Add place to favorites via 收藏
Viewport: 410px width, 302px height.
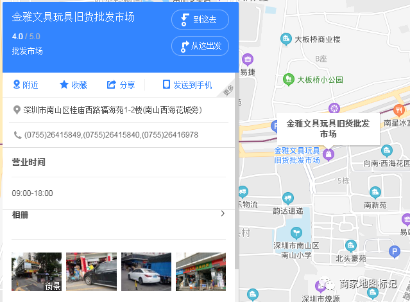pyautogui.click(x=73, y=85)
